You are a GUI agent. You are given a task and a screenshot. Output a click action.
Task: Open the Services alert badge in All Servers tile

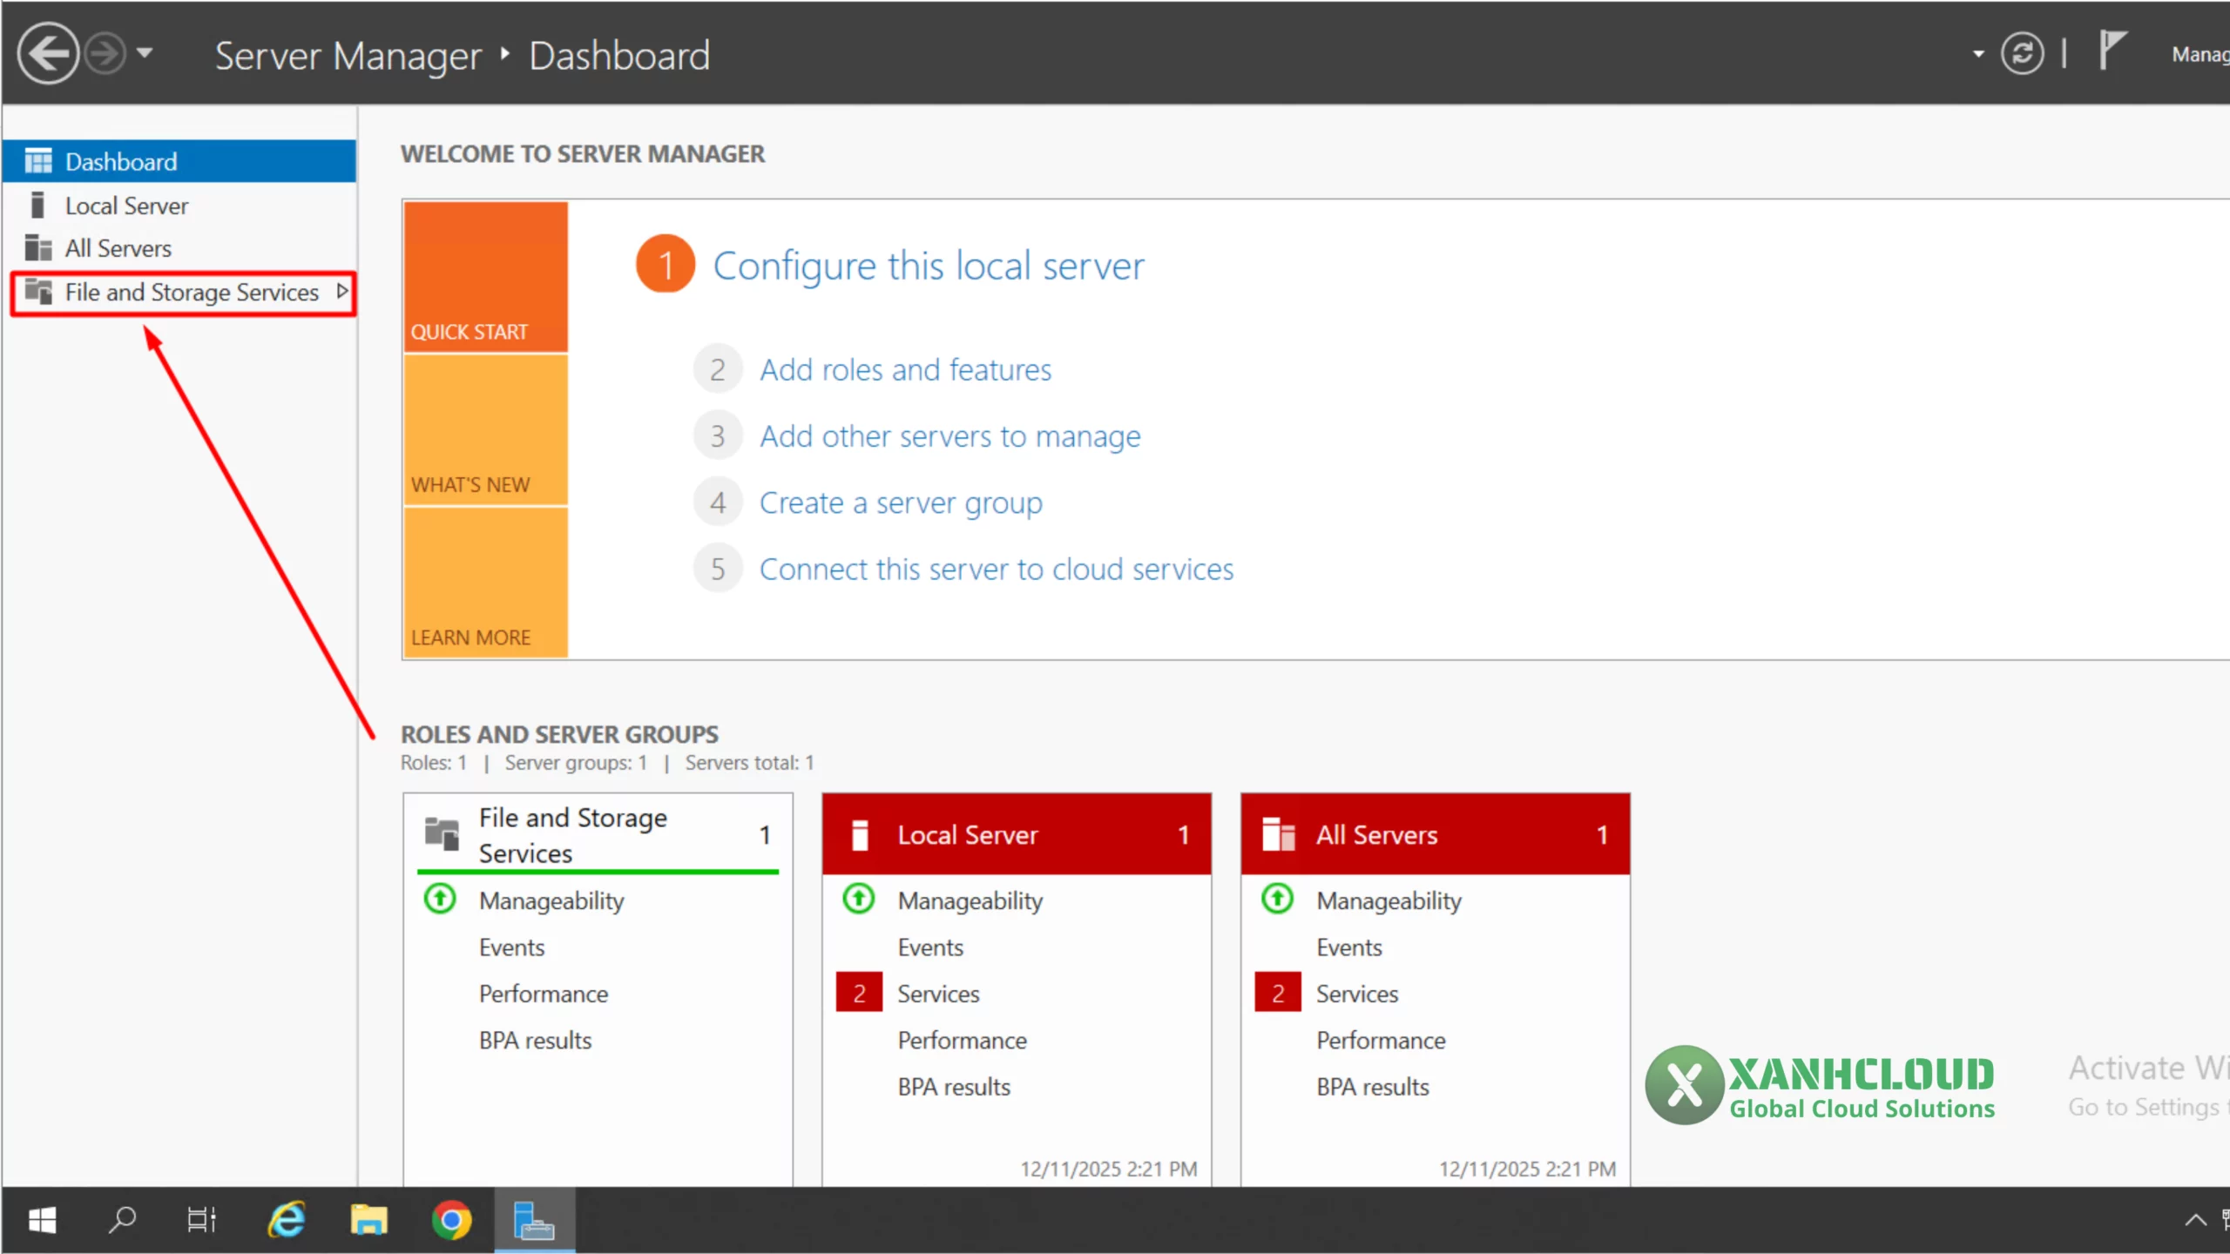1276,992
